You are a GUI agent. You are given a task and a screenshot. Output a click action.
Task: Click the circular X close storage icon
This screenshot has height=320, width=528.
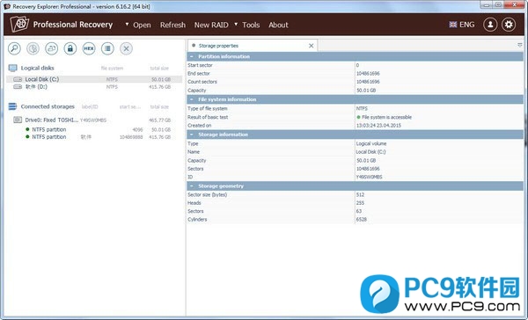[126, 48]
